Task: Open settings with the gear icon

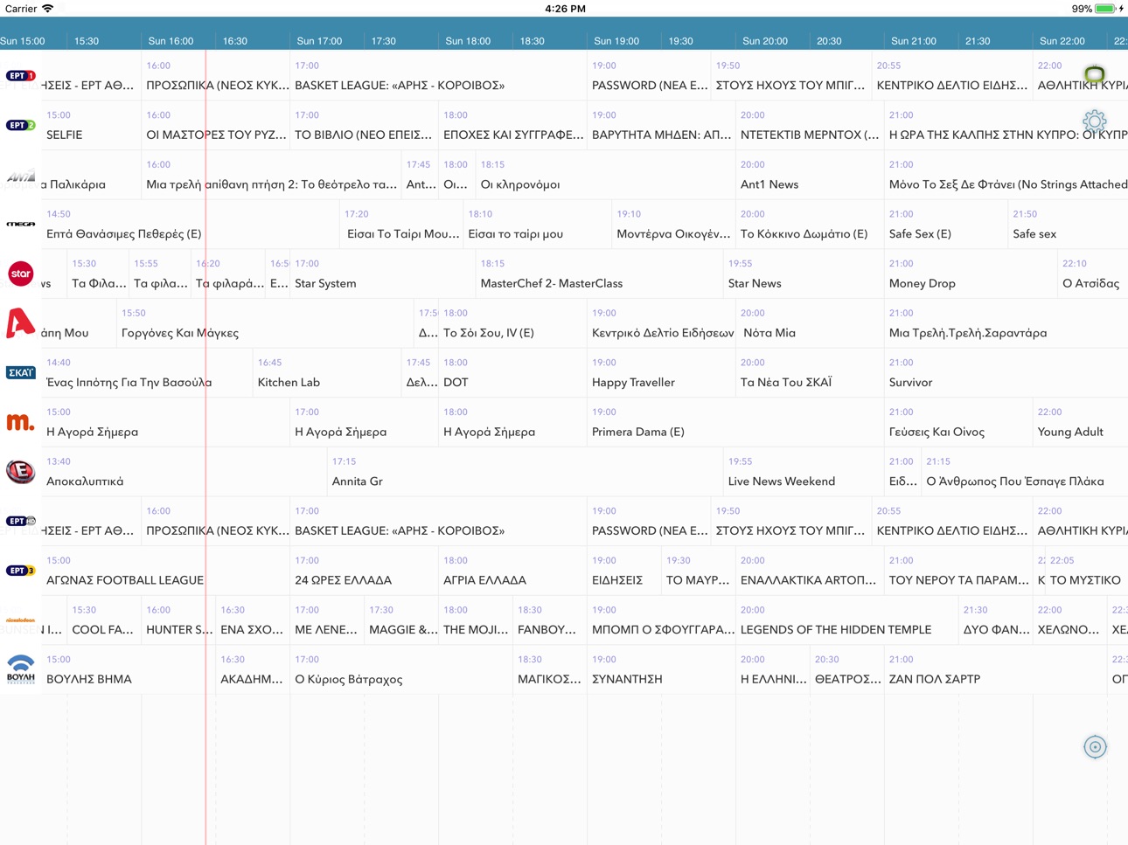Action: (1095, 121)
